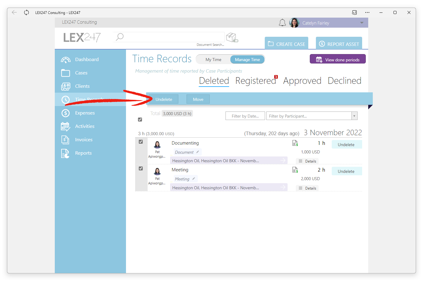
Task: Uncheck the Documenting record checkbox
Action: click(141, 142)
